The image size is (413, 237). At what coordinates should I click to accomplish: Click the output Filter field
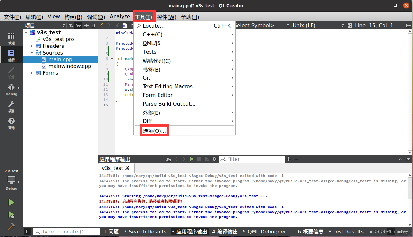click(252, 159)
